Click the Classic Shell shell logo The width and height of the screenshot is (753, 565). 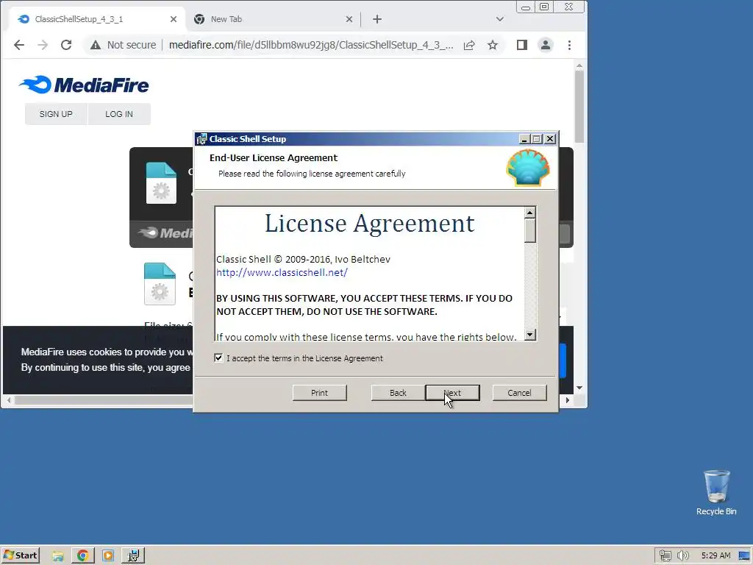click(x=528, y=168)
